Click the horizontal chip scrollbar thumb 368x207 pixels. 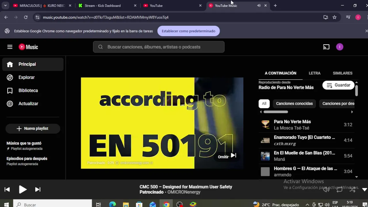tap(276, 112)
